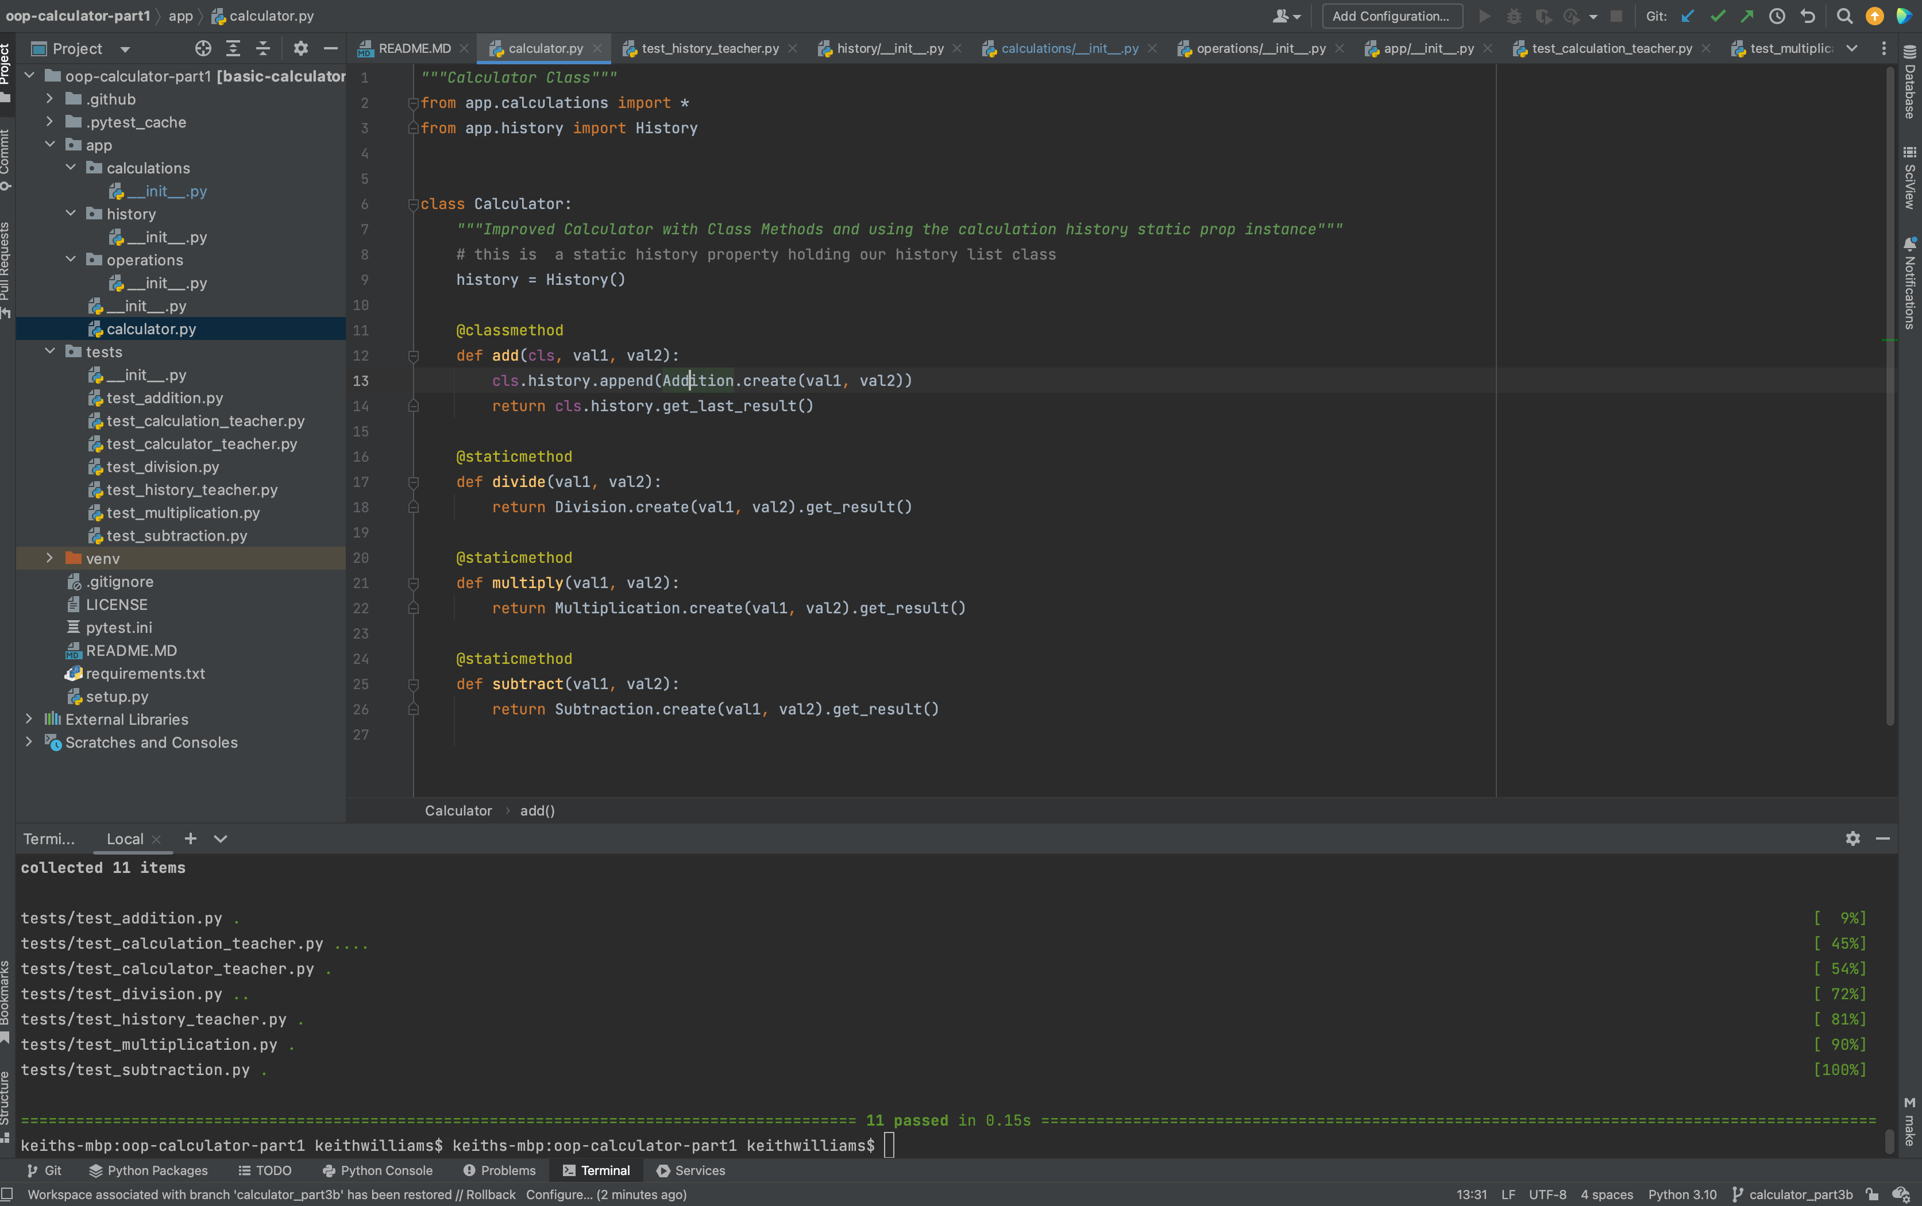This screenshot has height=1206, width=1922.
Task: Collapse the tests folder
Action: [x=49, y=351]
